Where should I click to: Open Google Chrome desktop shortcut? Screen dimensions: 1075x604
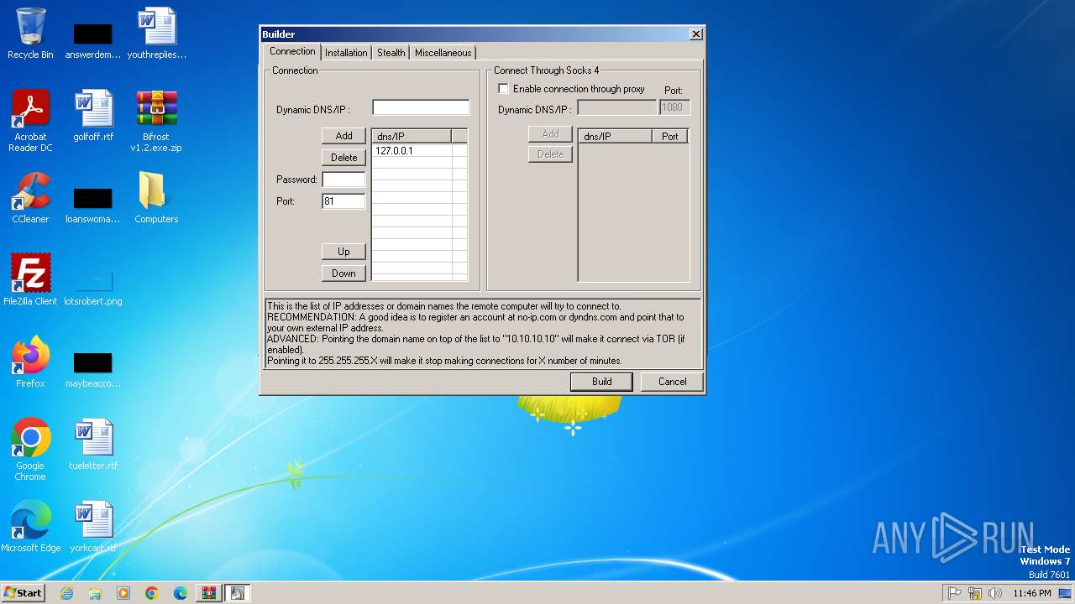tap(30, 450)
